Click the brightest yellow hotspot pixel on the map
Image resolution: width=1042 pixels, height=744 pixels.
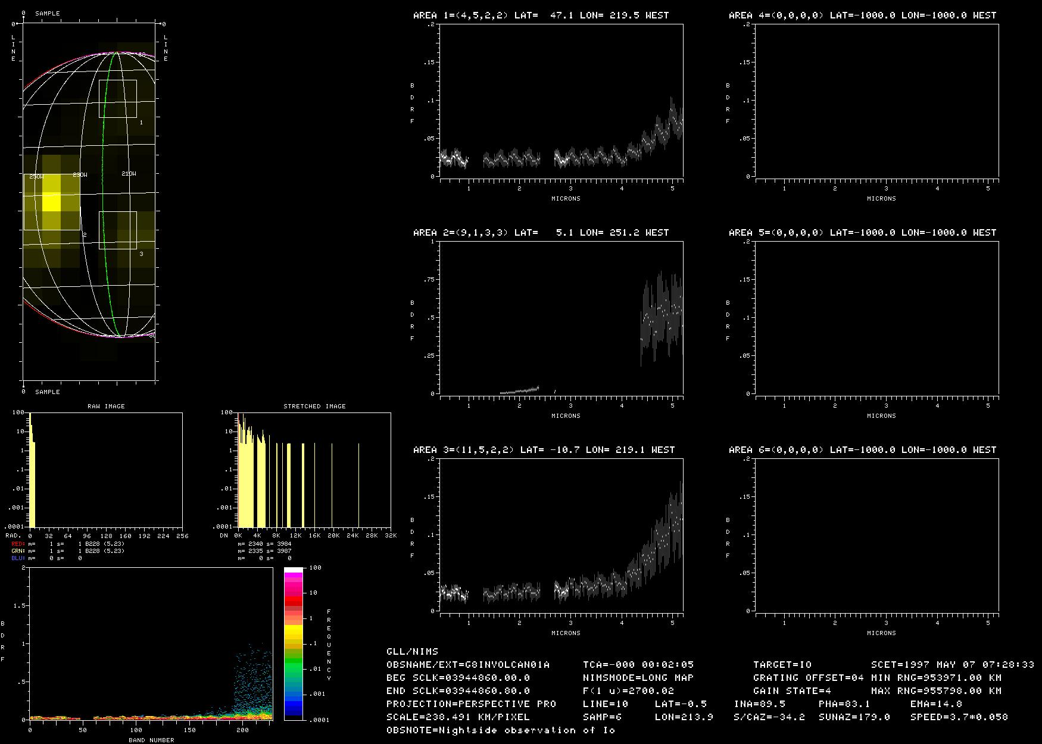pos(52,201)
